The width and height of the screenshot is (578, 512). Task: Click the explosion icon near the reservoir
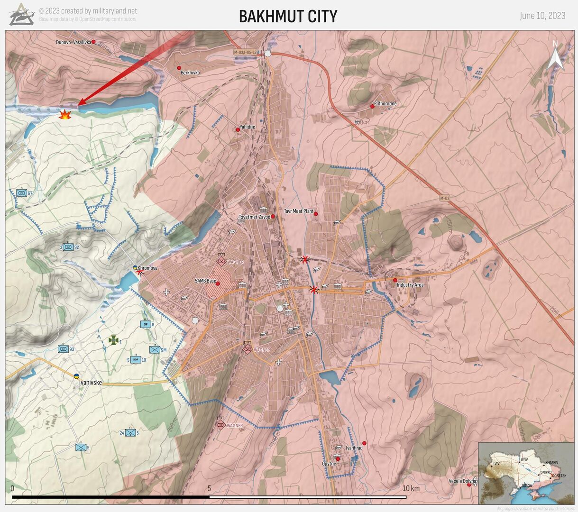[65, 114]
